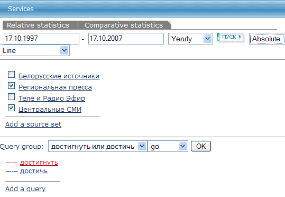Follow the Add a source set link
Viewport: 285px width, 197px height.
33,124
